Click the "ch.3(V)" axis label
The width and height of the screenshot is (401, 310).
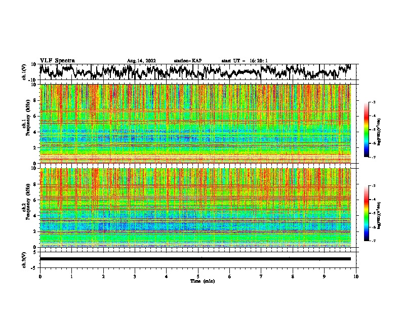24,260
